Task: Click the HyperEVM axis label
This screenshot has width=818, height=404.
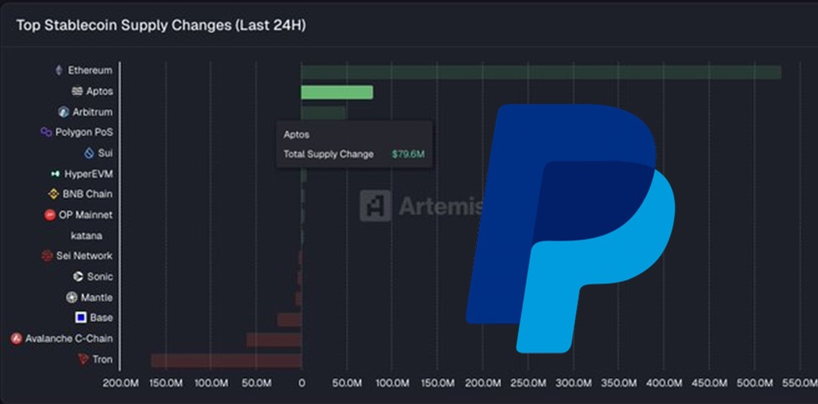Action: pyautogui.click(x=89, y=174)
